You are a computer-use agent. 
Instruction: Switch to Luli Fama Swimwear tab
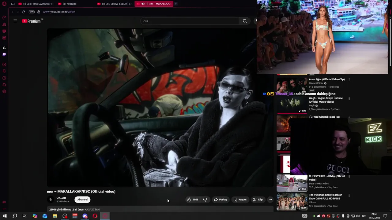tap(36, 4)
